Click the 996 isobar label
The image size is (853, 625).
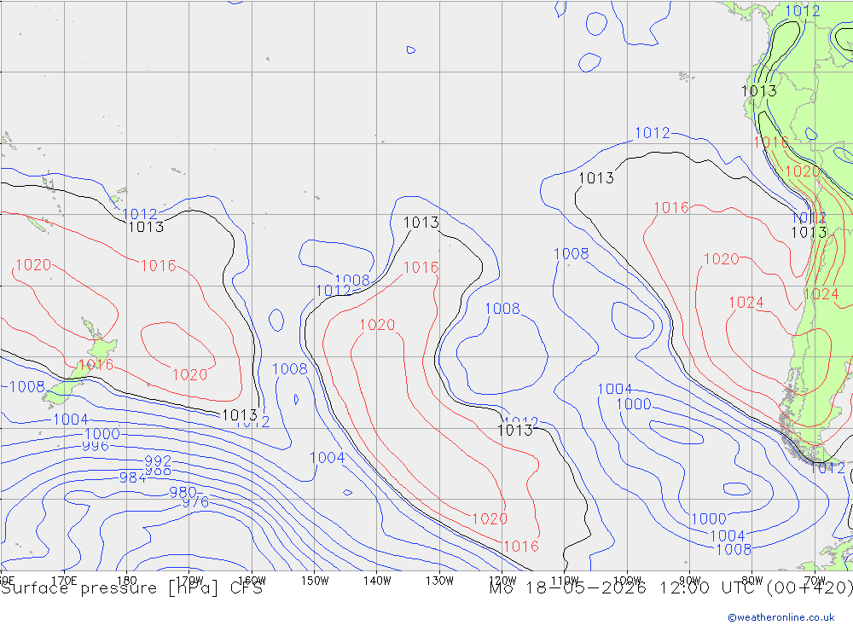(96, 446)
